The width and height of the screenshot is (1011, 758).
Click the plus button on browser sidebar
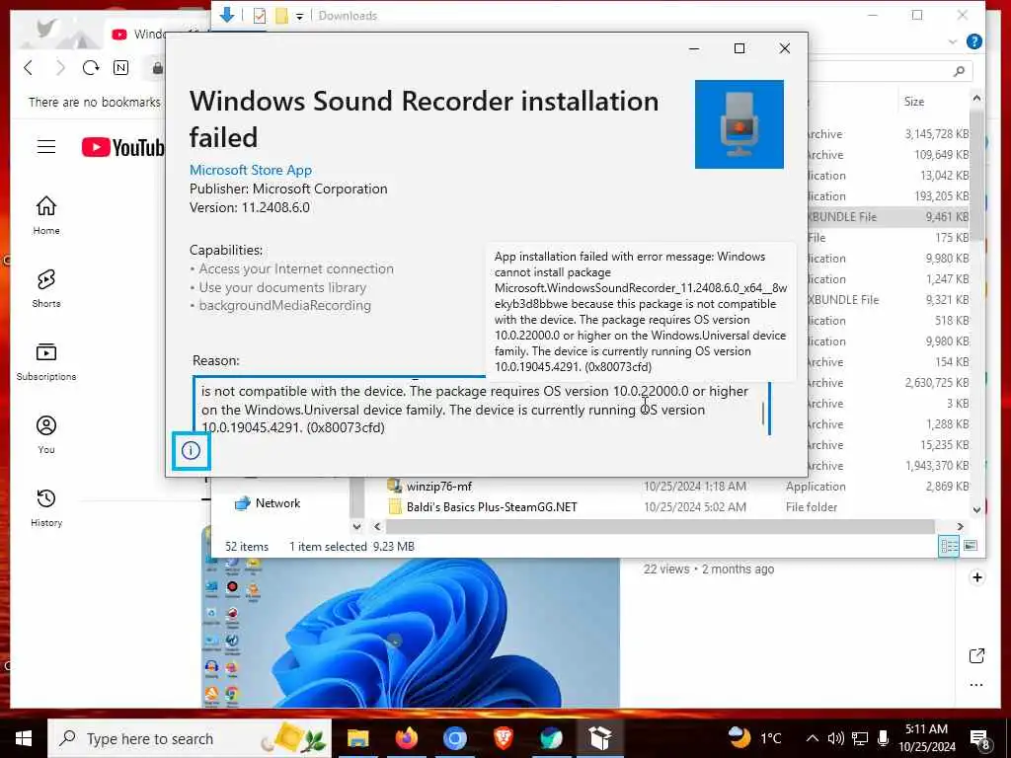pos(976,577)
